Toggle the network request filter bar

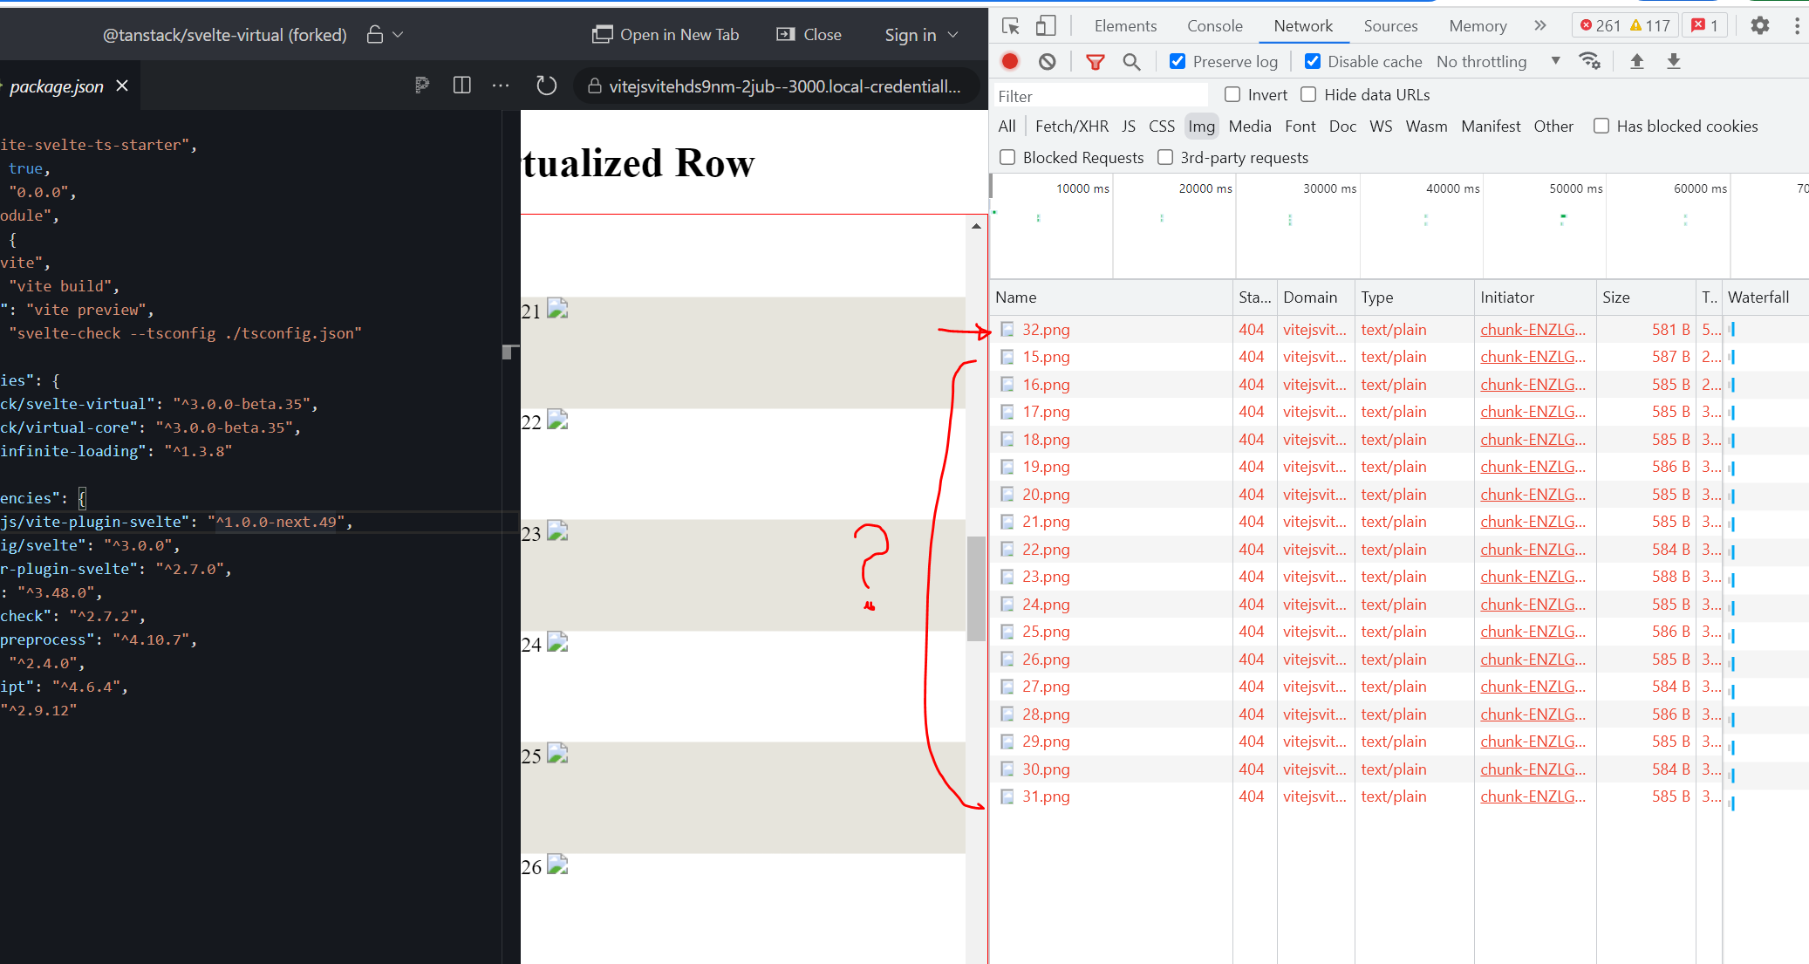click(x=1095, y=61)
